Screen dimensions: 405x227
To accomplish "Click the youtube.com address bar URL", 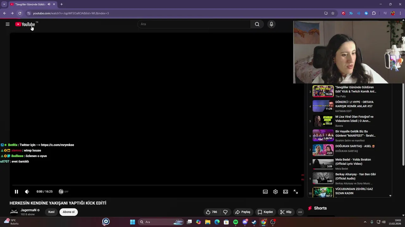I will [71, 13].
